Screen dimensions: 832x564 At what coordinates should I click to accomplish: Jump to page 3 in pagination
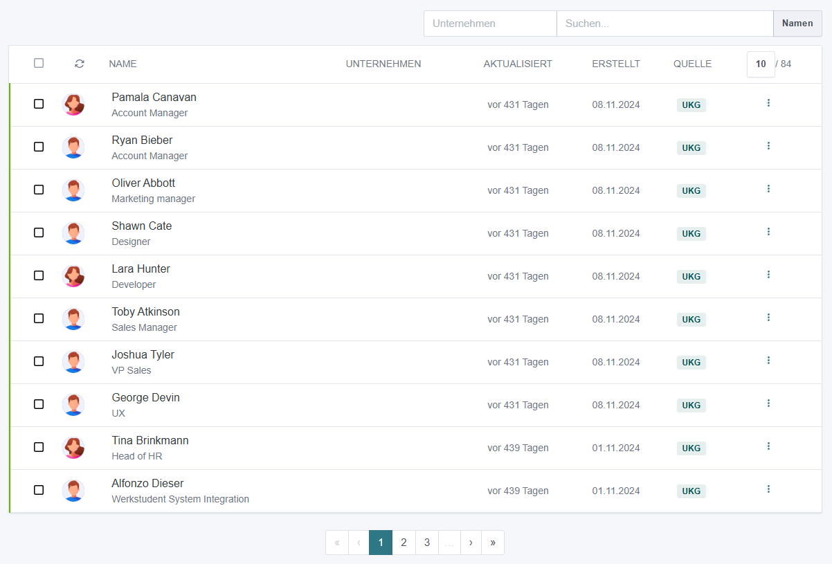pyautogui.click(x=427, y=543)
